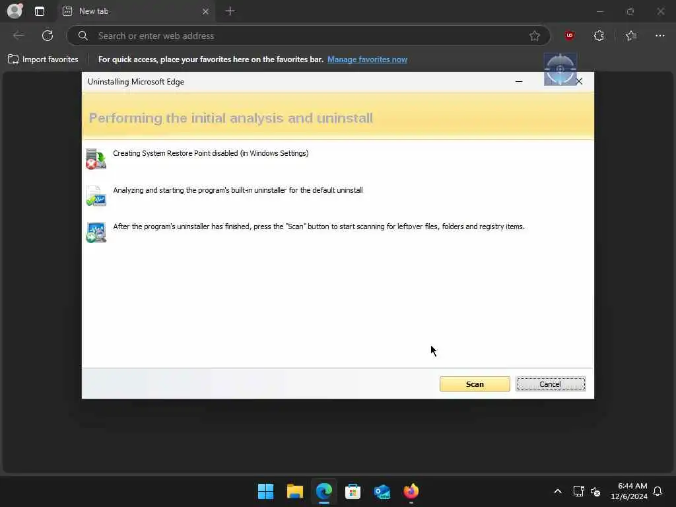Open Edge Extensions puzzle icon
This screenshot has height=507, width=676.
[x=599, y=36]
